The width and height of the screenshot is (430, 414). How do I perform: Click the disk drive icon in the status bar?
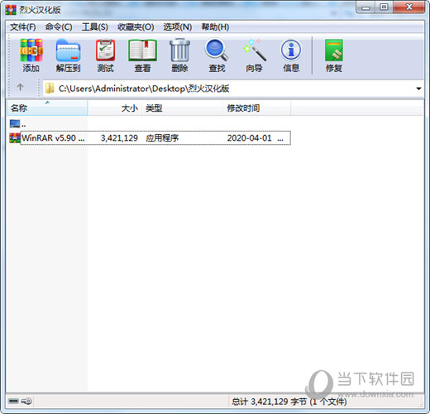coord(13,401)
